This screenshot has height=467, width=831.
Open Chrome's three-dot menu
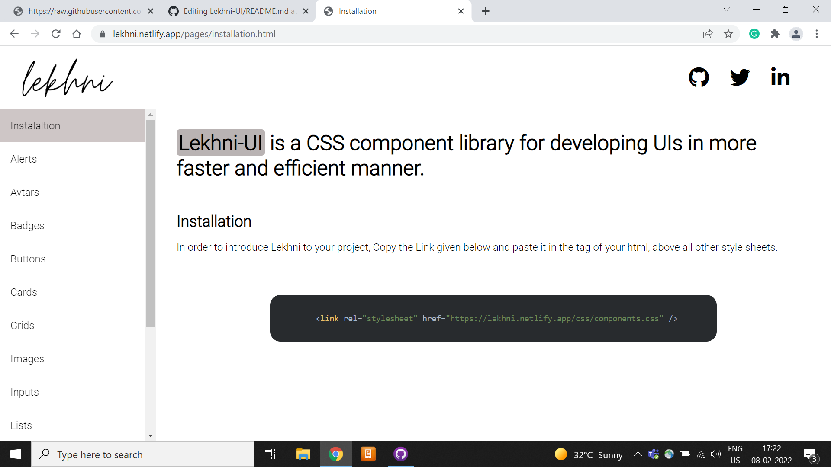pyautogui.click(x=817, y=34)
